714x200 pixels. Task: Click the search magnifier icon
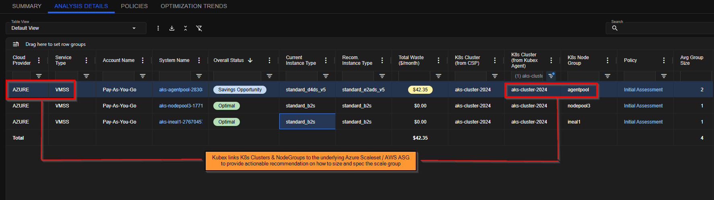coord(615,28)
